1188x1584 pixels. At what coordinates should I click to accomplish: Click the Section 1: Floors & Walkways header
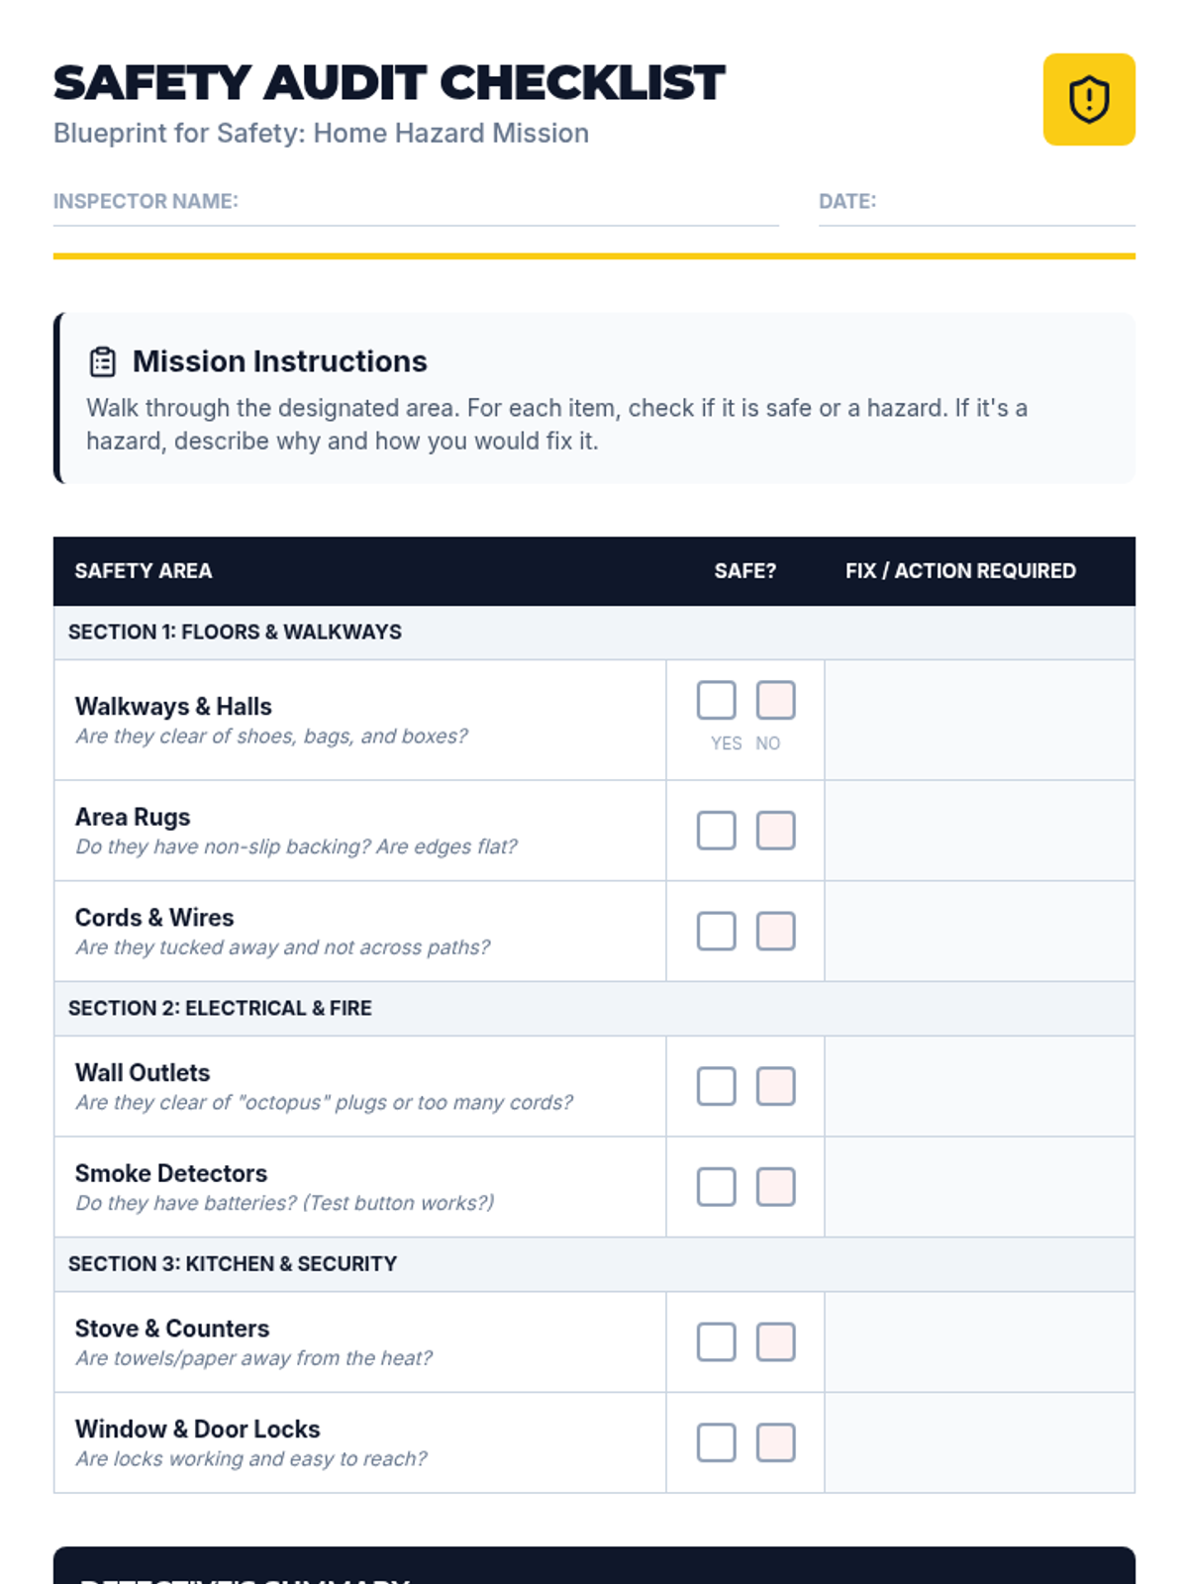click(x=235, y=633)
